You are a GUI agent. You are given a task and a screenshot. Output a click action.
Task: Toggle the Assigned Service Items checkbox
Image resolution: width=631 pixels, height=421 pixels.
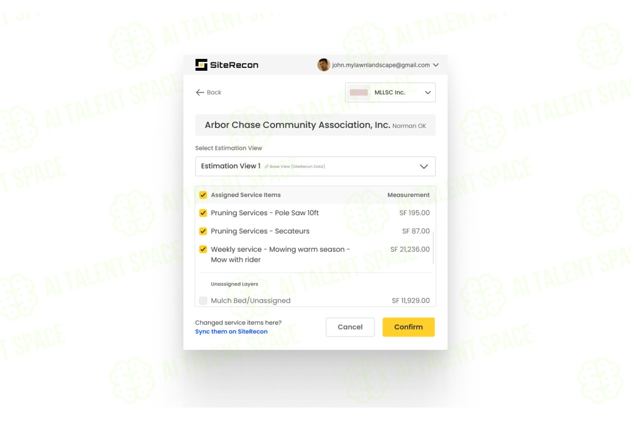coord(203,195)
